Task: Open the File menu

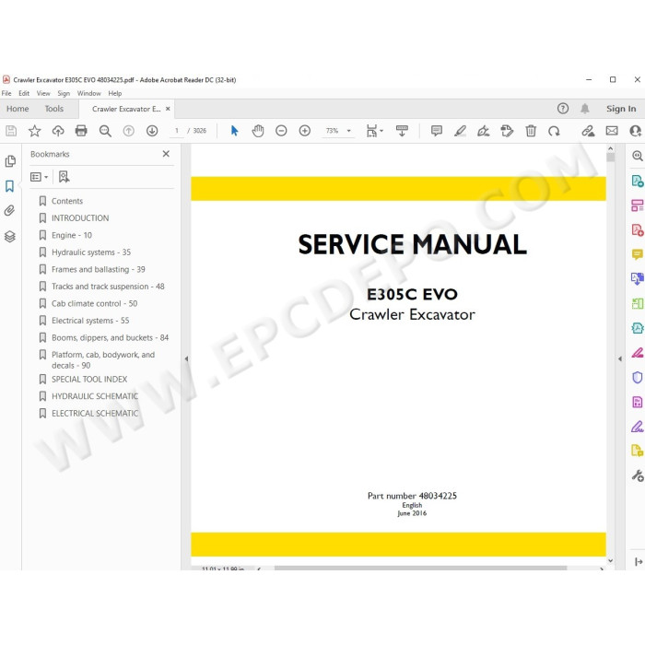Action: click(x=6, y=93)
